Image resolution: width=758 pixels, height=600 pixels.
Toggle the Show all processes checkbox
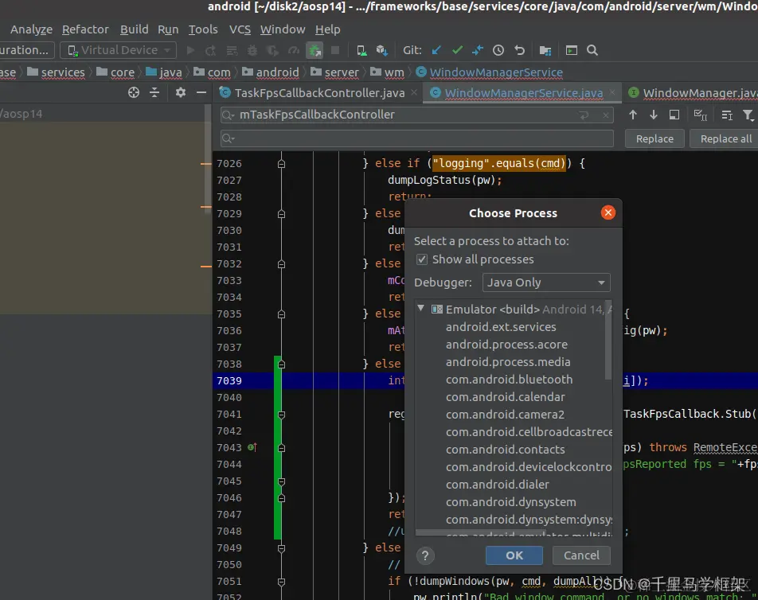[x=421, y=259]
